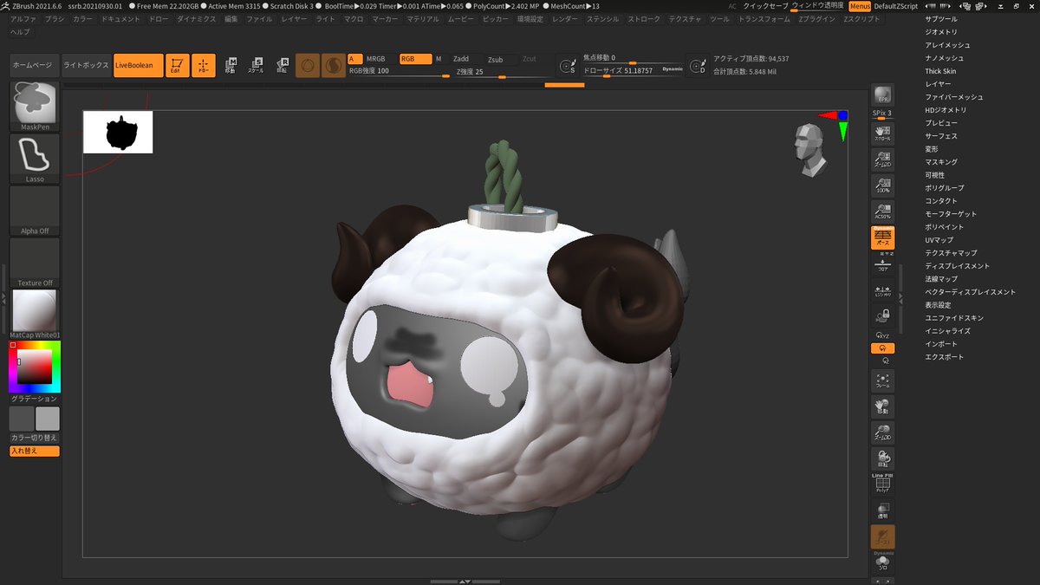This screenshot has width=1040, height=585.
Task: Click the Frame (フレーム) icon
Action: pos(882,380)
